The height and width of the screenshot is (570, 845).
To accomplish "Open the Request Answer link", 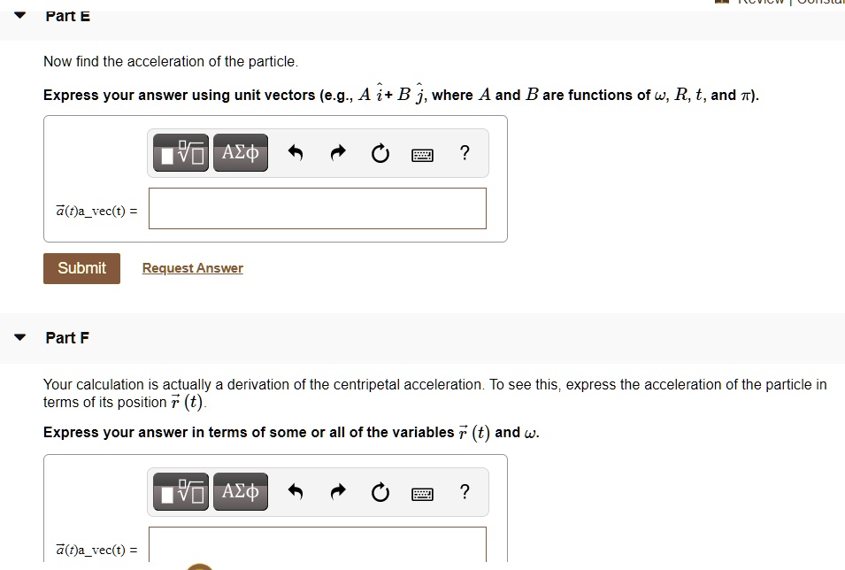I will [x=192, y=267].
